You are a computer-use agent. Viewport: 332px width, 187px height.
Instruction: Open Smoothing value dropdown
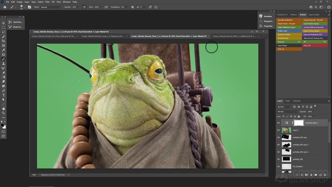click(x=128, y=7)
